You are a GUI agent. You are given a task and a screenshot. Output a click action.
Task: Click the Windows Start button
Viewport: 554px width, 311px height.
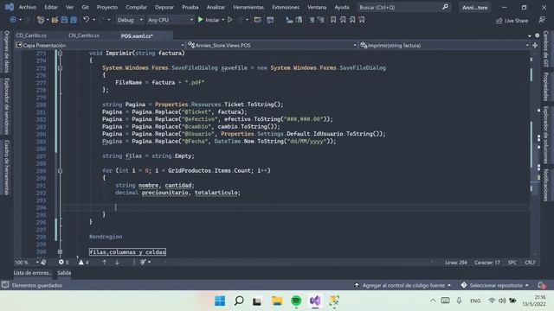pos(220,301)
